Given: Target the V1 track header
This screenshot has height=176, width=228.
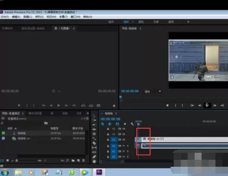Looking at the screenshot, I should [114, 140].
